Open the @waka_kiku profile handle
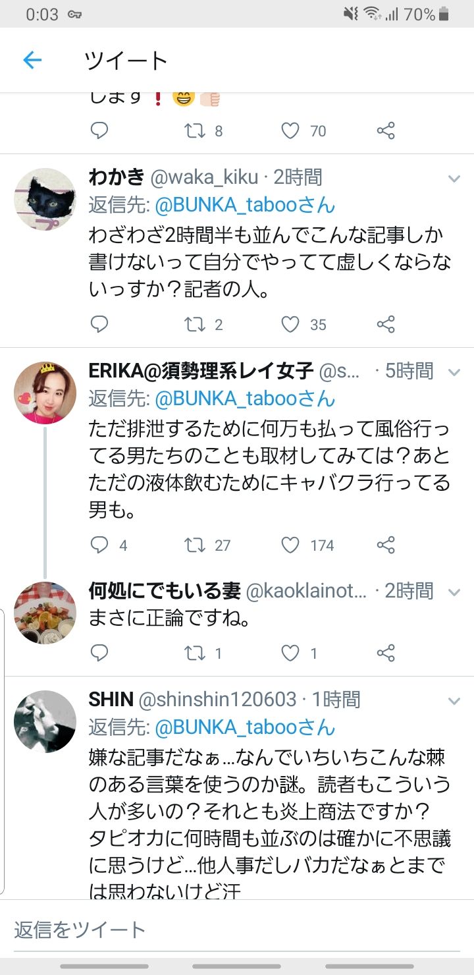This screenshot has height=975, width=474. (x=204, y=177)
